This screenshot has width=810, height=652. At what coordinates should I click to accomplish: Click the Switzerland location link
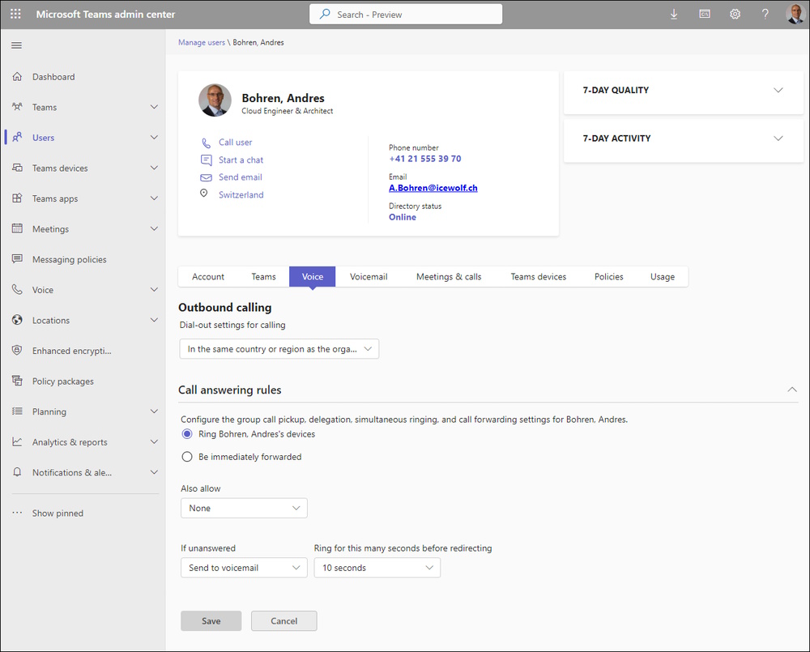click(x=241, y=194)
